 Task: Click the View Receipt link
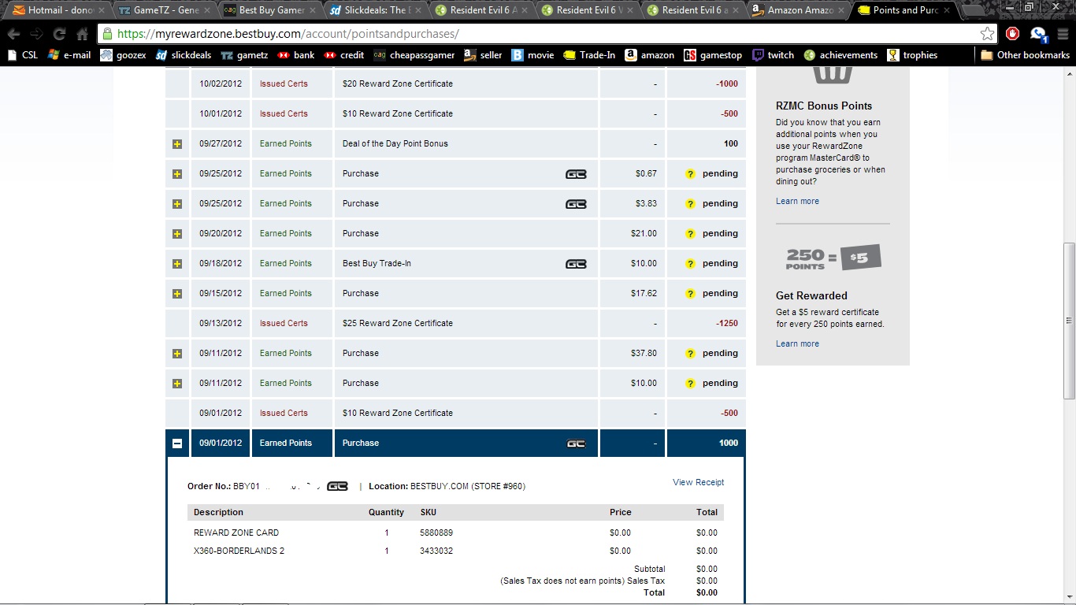tap(698, 482)
